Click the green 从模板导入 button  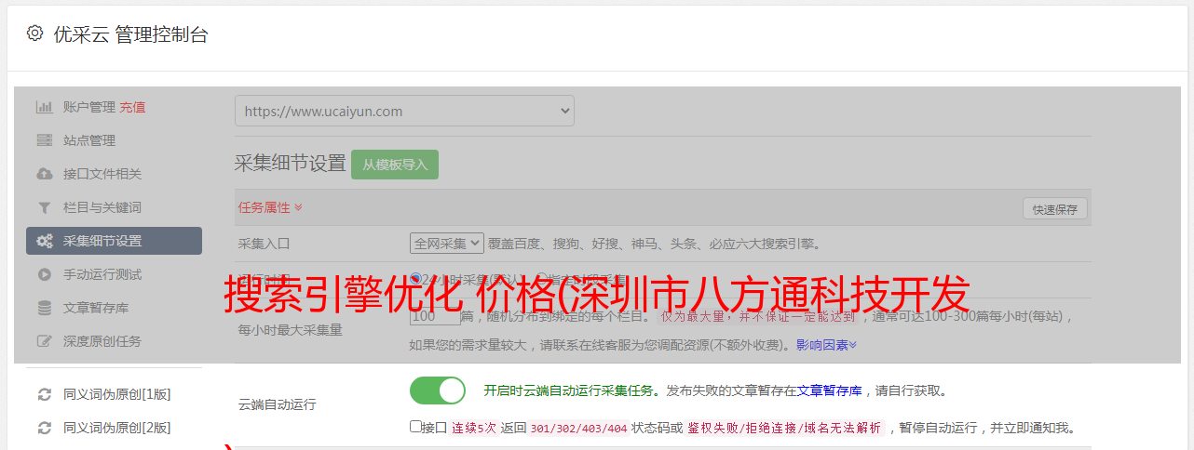tap(395, 165)
